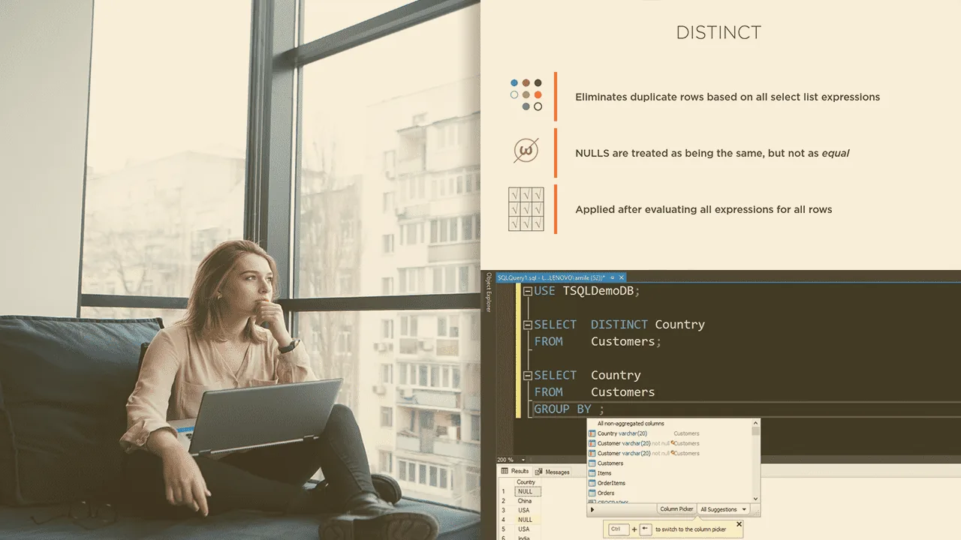
Task: Click the Orders table icon in suggestions
Action: pyautogui.click(x=592, y=493)
